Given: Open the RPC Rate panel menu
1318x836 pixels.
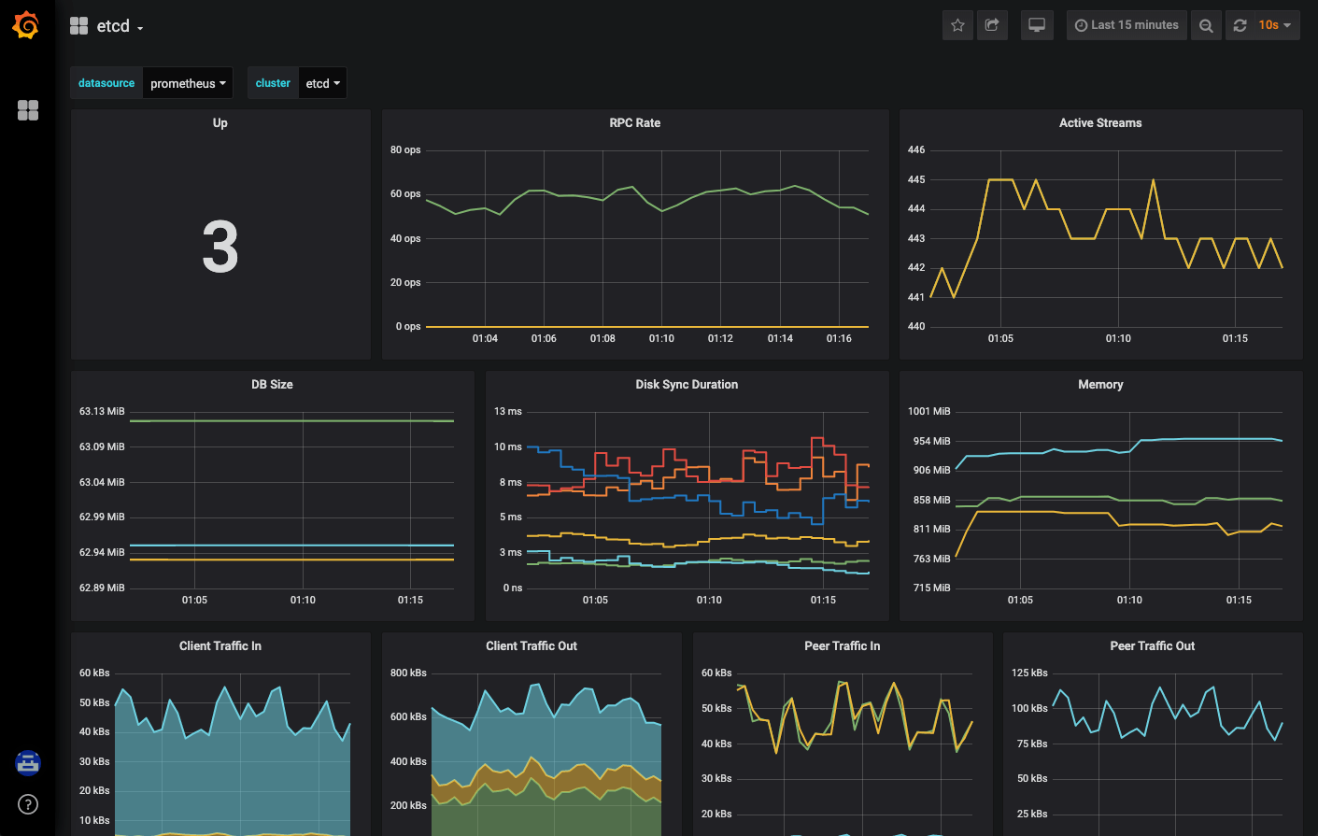Looking at the screenshot, I should pos(634,122).
